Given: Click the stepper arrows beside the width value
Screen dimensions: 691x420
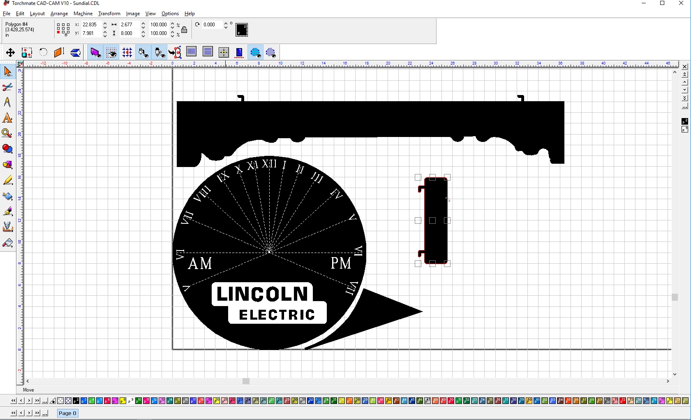Looking at the screenshot, I should [143, 25].
